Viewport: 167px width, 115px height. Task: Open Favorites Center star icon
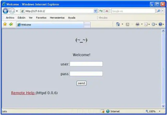click(5, 24)
